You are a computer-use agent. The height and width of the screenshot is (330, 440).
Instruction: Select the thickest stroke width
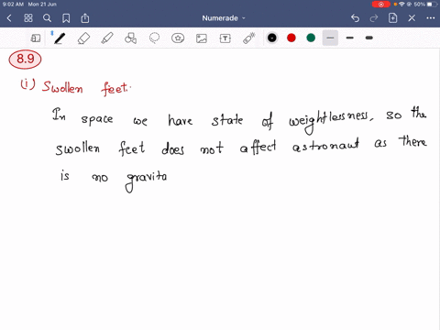(369, 38)
